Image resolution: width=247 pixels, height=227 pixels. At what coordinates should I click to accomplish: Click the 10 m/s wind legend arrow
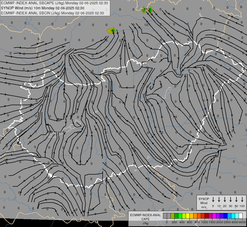coord(219,200)
